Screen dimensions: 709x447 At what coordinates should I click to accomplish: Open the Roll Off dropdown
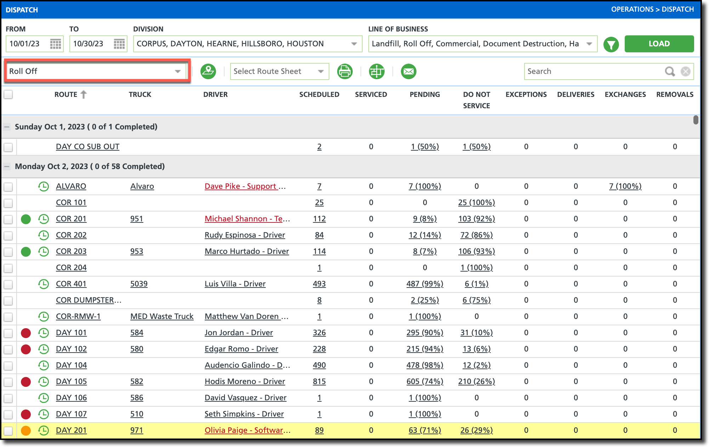[x=96, y=71]
